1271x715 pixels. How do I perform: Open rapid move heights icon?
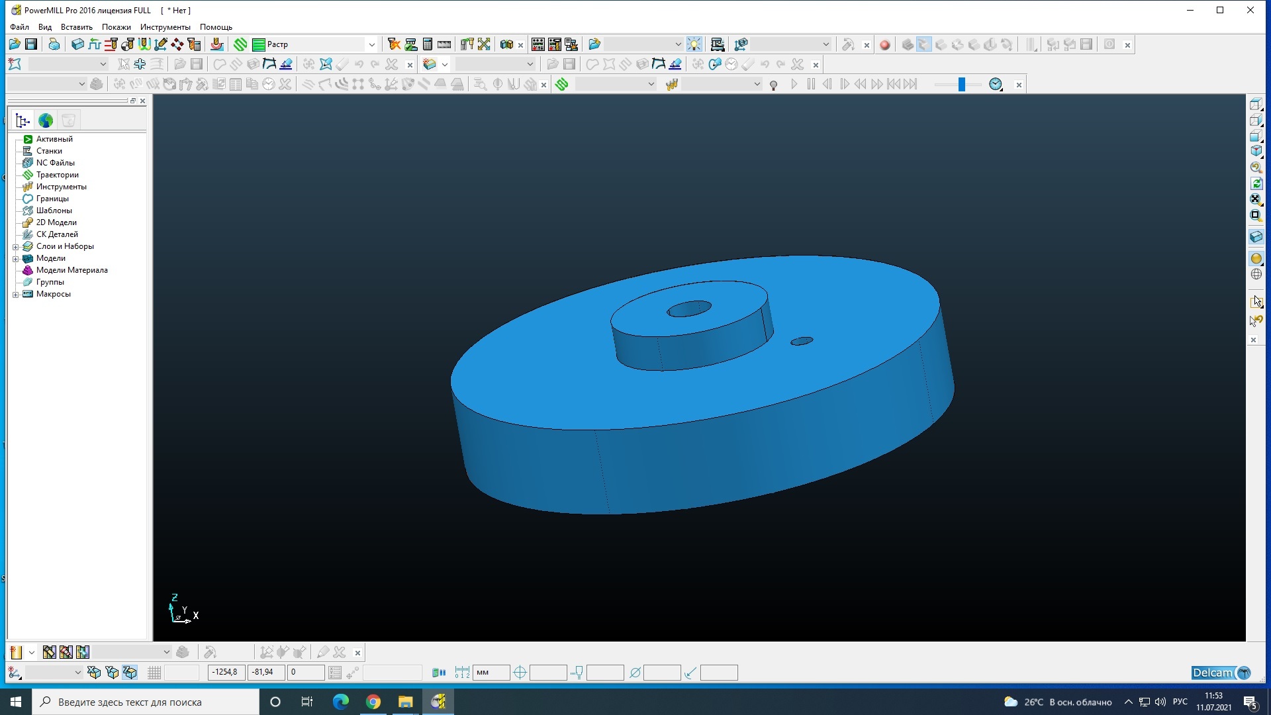[x=111, y=44]
